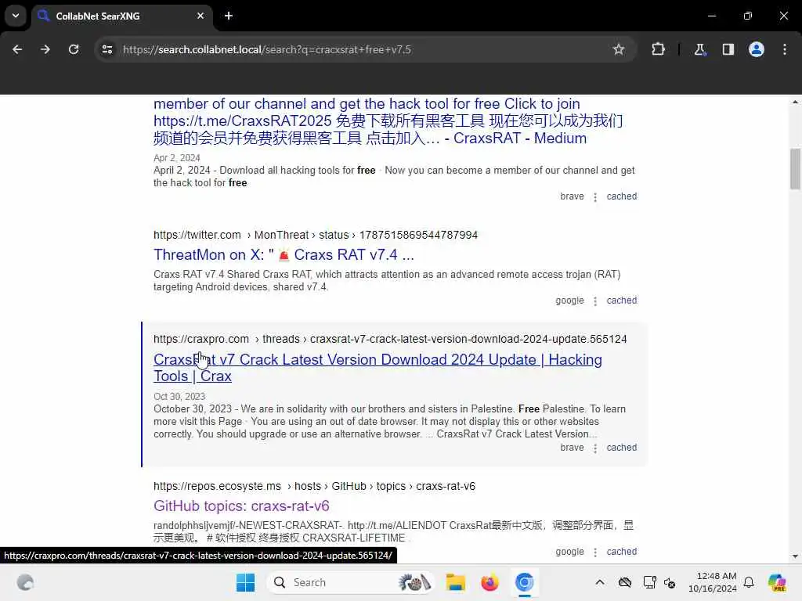Image resolution: width=802 pixels, height=601 pixels.
Task: Click 'brave' engine label of craxpro result
Action: click(572, 448)
